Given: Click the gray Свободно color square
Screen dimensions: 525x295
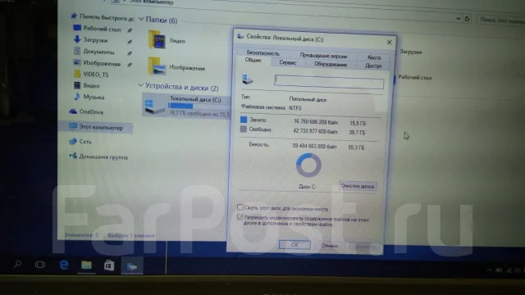Looking at the screenshot, I should click(x=244, y=129).
